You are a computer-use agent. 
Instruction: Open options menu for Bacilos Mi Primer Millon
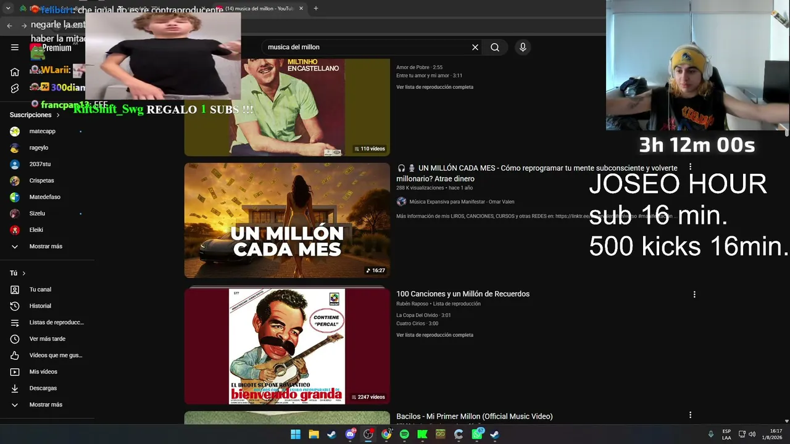pyautogui.click(x=690, y=415)
